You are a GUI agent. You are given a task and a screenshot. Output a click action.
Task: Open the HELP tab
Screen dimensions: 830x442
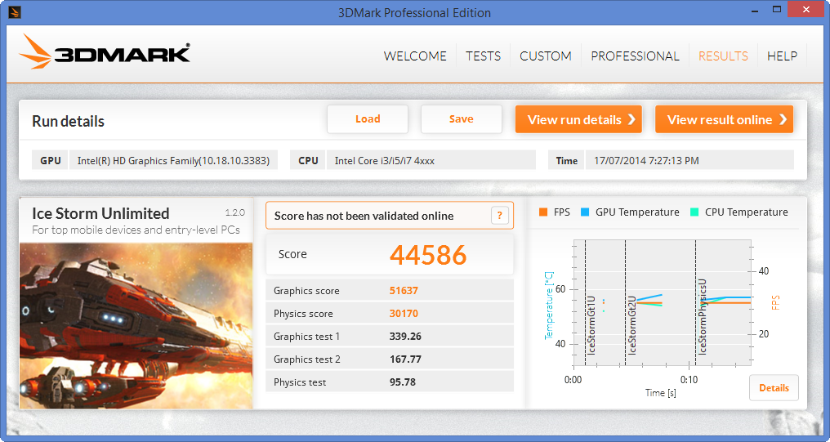[x=782, y=56]
